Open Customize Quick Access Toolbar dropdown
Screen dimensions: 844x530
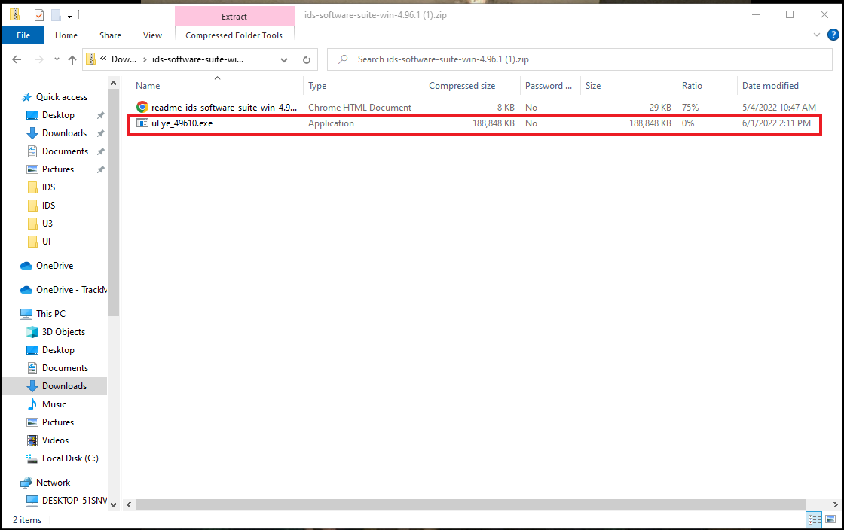[70, 16]
